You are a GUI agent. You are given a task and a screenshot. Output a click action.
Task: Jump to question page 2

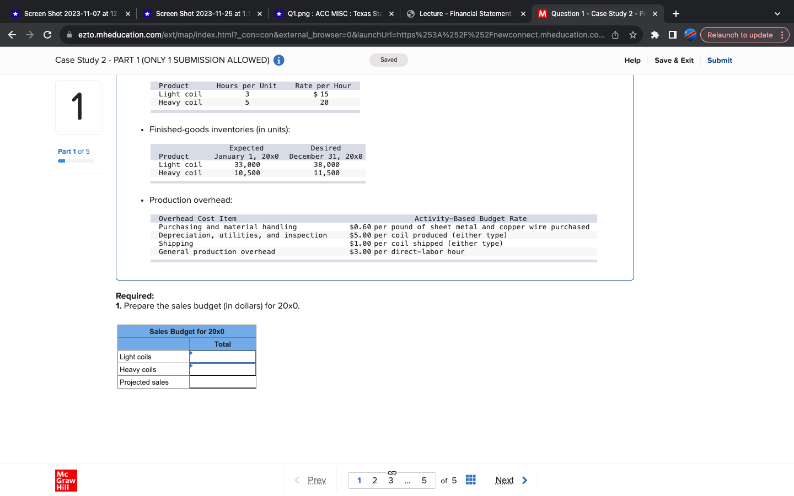[375, 481]
